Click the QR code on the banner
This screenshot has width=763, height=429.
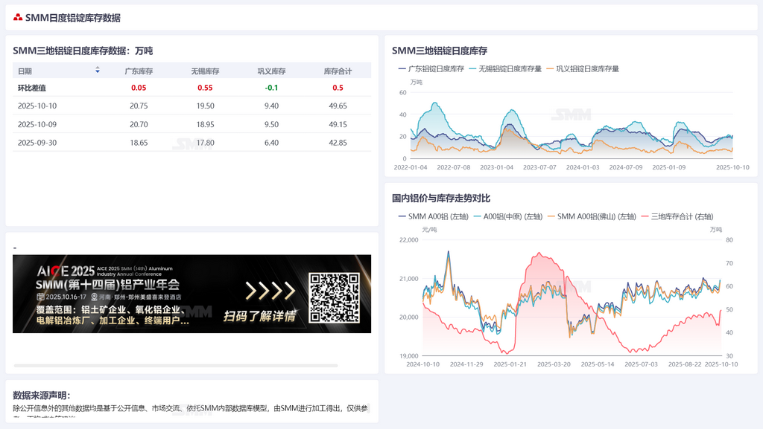[335, 297]
